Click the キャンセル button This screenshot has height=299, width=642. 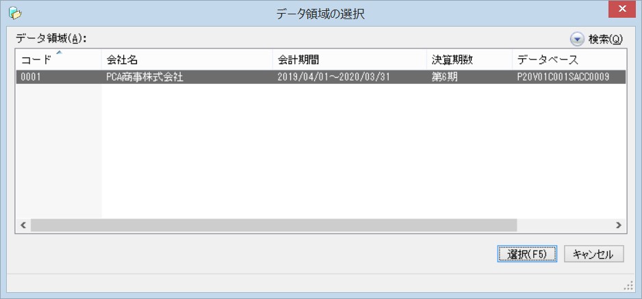coord(593,254)
